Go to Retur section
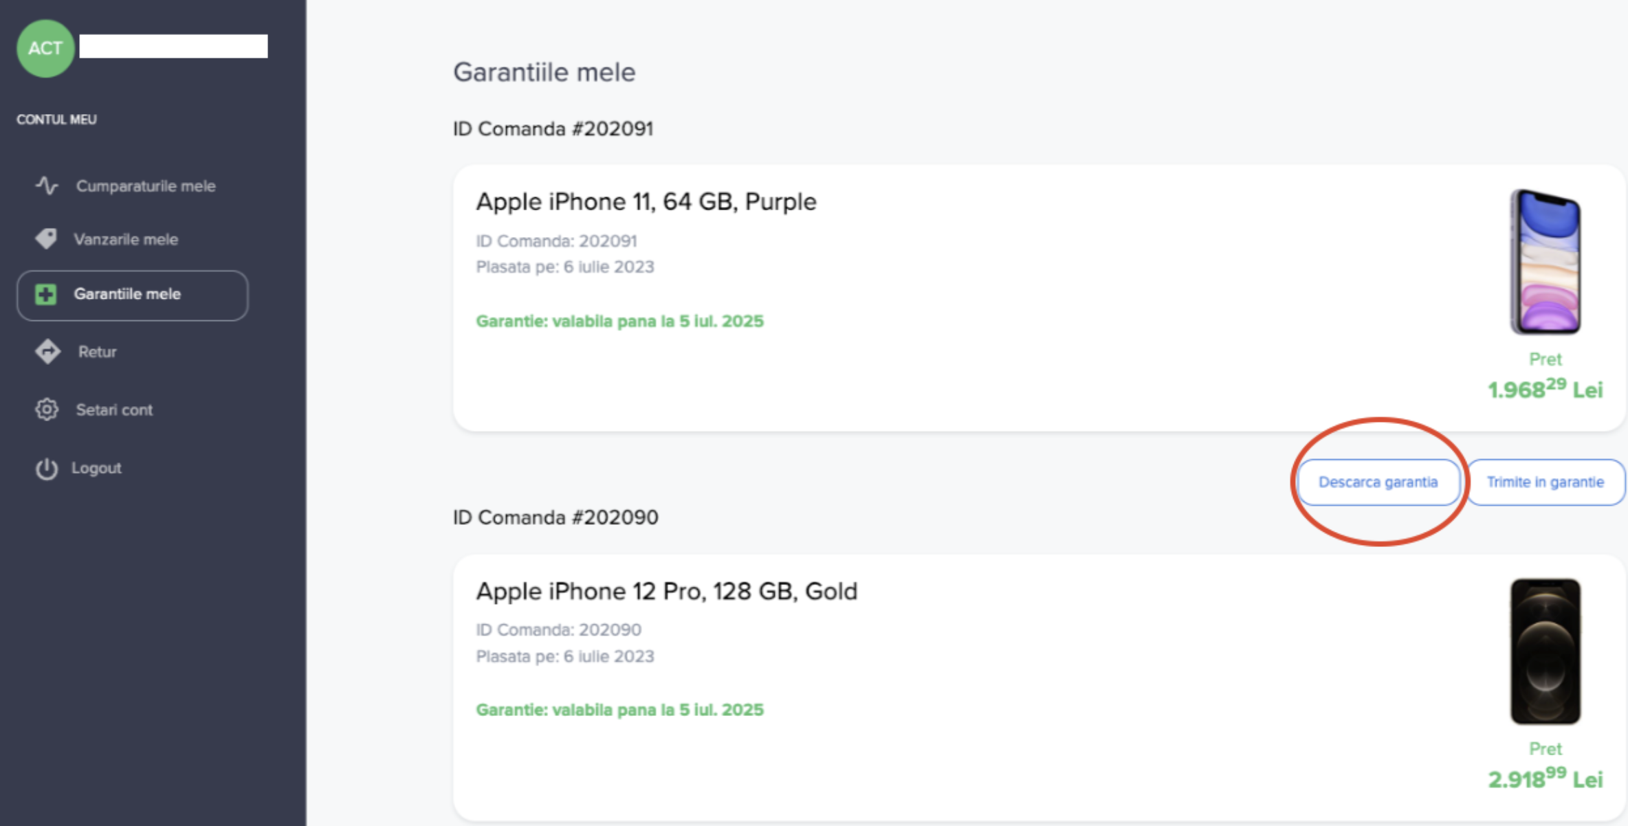Viewport: 1628px width, 826px height. 97,352
